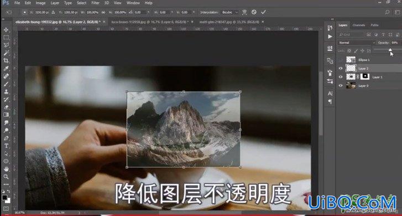Open the Character panel icon

coord(330,94)
